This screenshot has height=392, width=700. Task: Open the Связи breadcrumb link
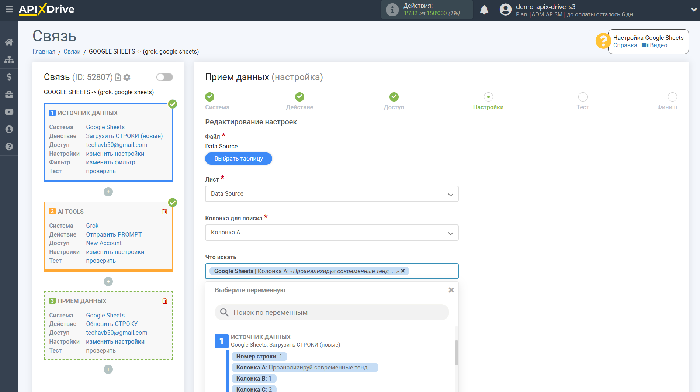coord(72,51)
